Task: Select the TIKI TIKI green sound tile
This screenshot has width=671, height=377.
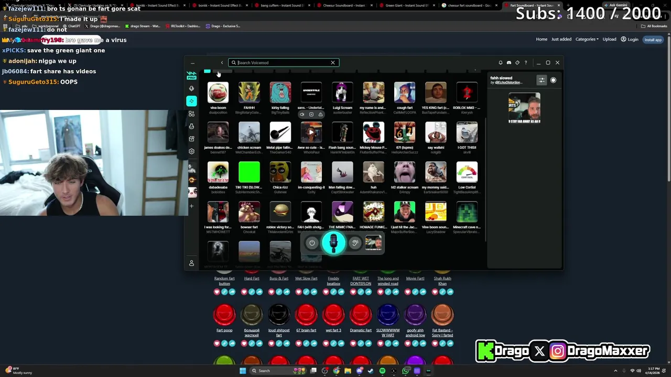Action: click(x=249, y=172)
